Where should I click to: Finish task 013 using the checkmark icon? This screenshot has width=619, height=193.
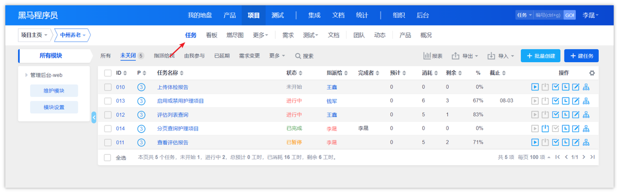556,101
